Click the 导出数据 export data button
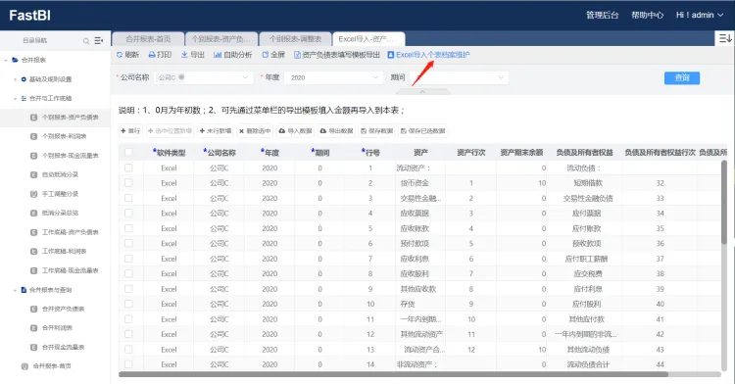735x384 pixels. (336, 131)
